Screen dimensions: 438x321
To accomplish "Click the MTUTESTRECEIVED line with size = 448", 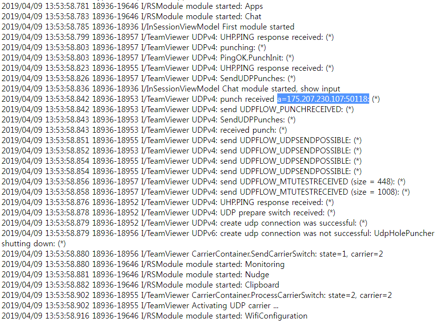I will 204,181.
